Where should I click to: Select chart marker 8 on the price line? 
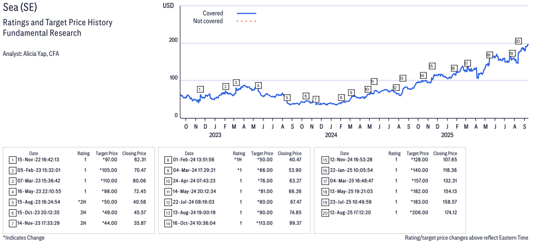(x=341, y=97)
